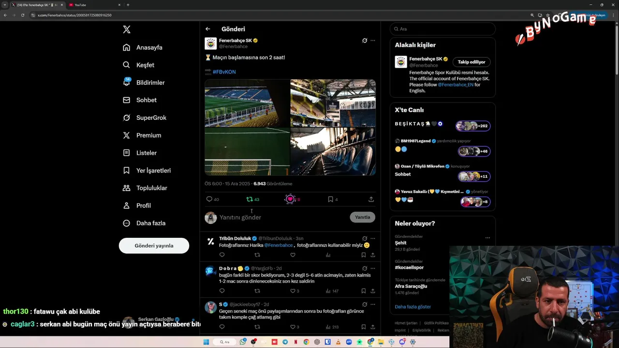Click the @Fenerbahce mention in Tribün Doluluk's reply
The height and width of the screenshot is (348, 619).
(x=279, y=245)
